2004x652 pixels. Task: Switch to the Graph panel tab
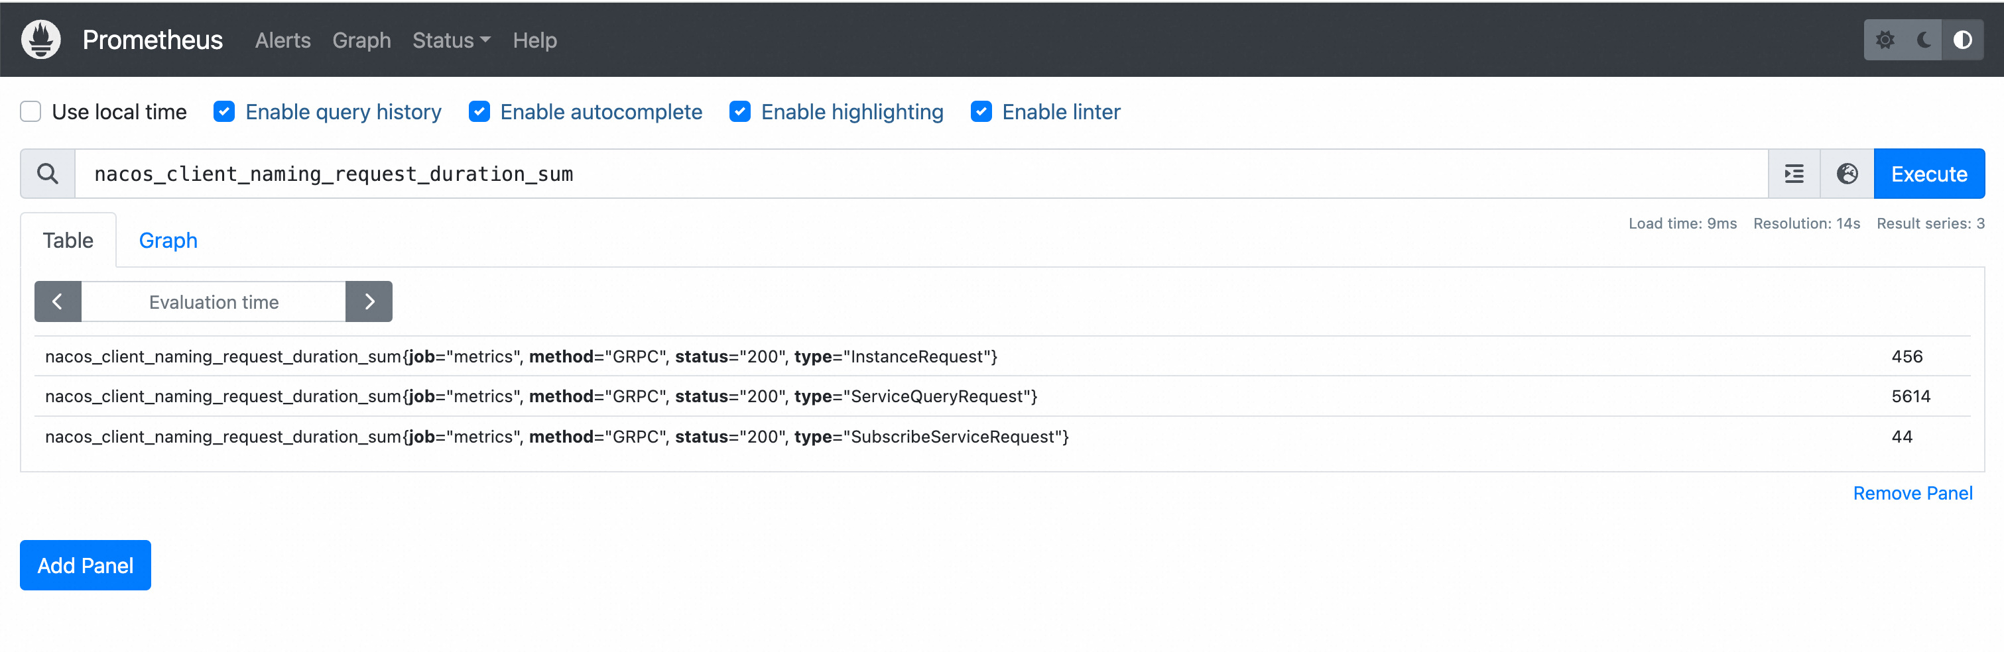(168, 240)
